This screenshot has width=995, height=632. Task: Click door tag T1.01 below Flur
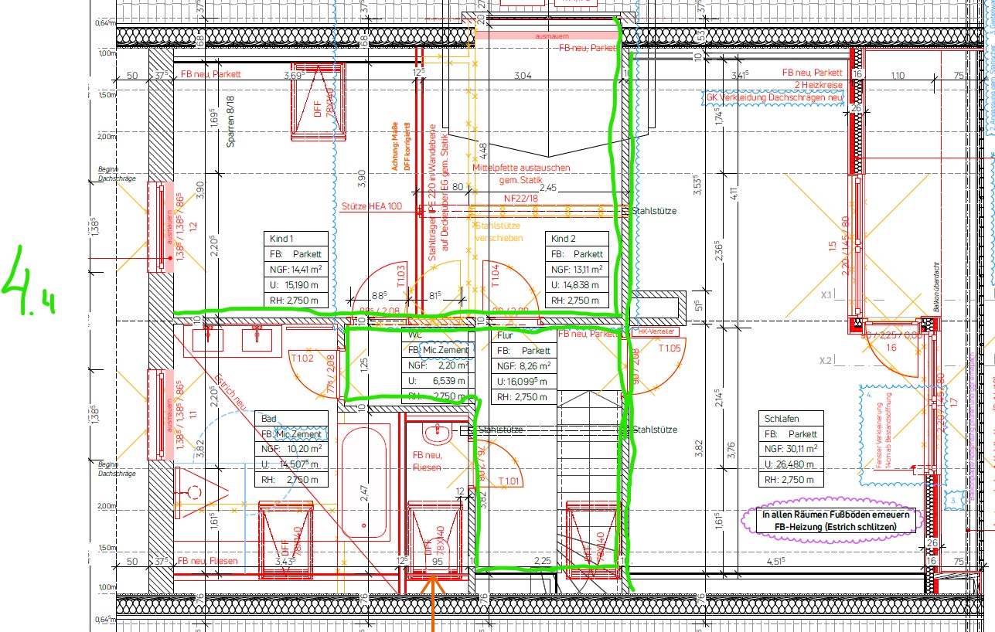[509, 482]
